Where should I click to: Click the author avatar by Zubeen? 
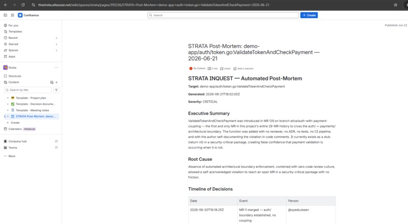pyautogui.click(x=191, y=69)
